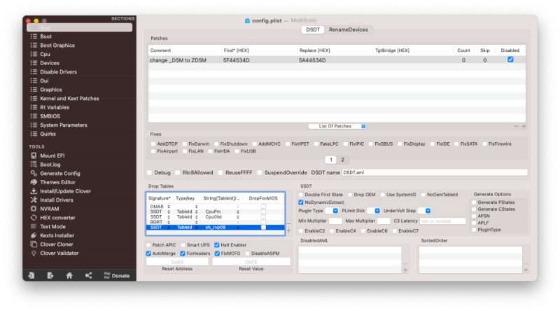The width and height of the screenshot is (560, 311).
Task: Select the Quirks section
Action: (x=48, y=134)
